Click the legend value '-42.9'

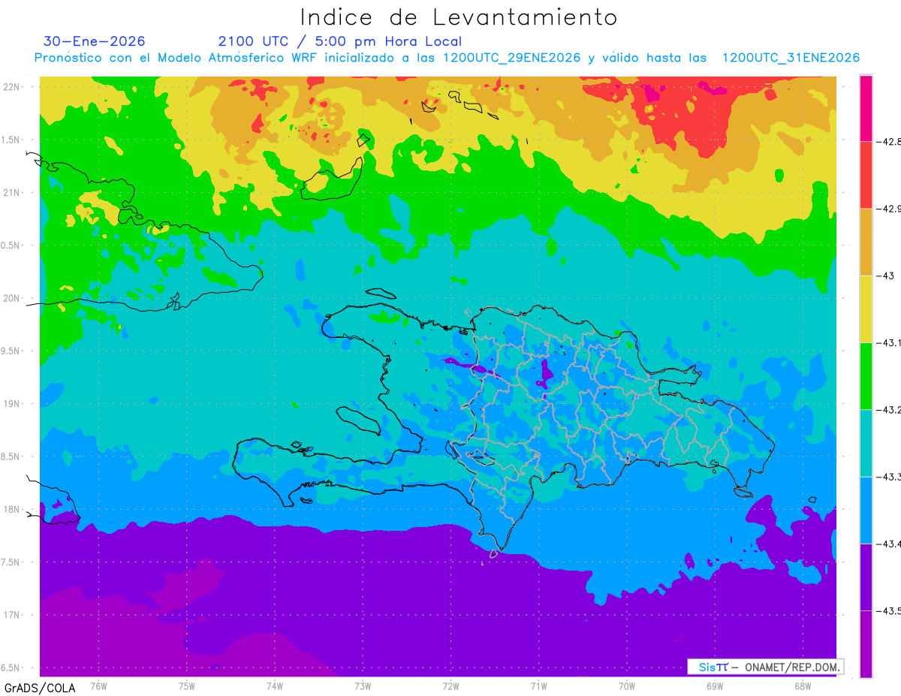click(889, 209)
